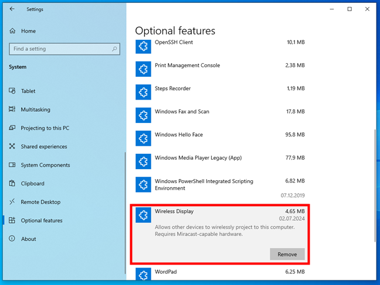
Task: Click the WordPad feature icon
Action: click(x=143, y=274)
